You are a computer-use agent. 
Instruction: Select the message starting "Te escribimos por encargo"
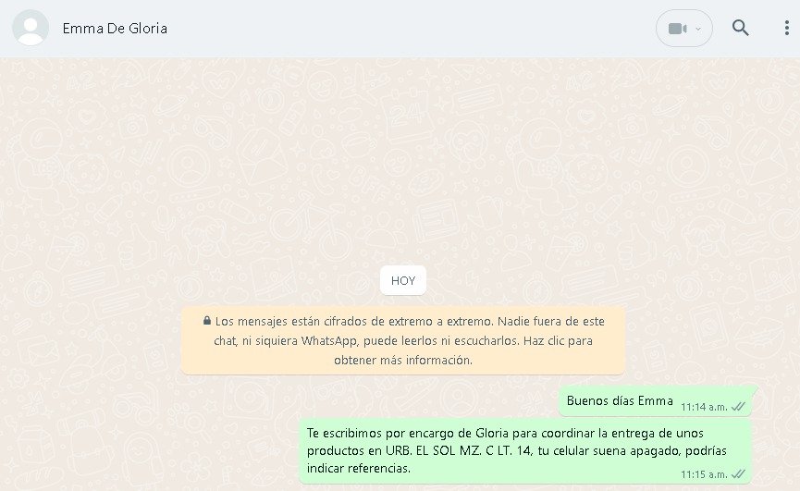point(525,451)
